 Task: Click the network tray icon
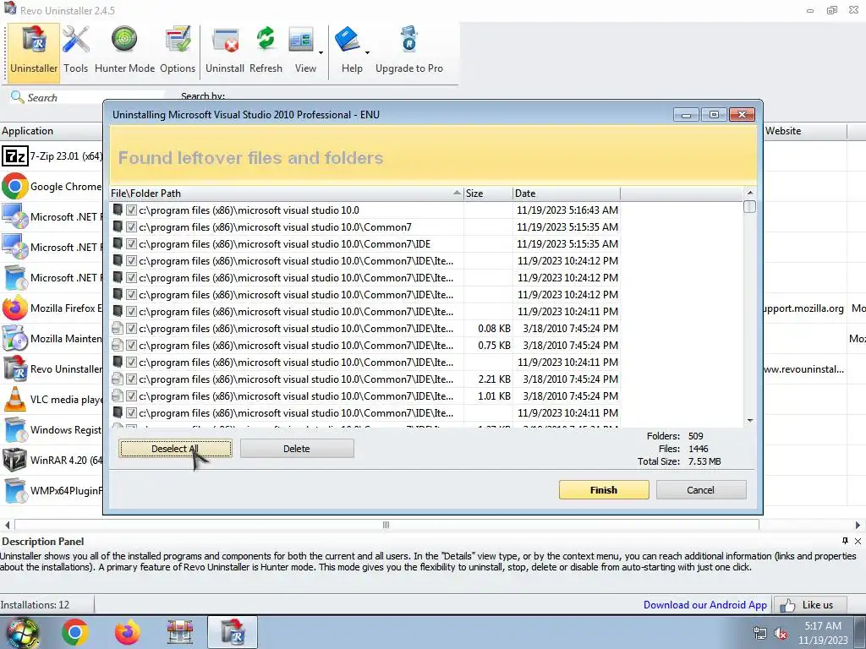[760, 634]
